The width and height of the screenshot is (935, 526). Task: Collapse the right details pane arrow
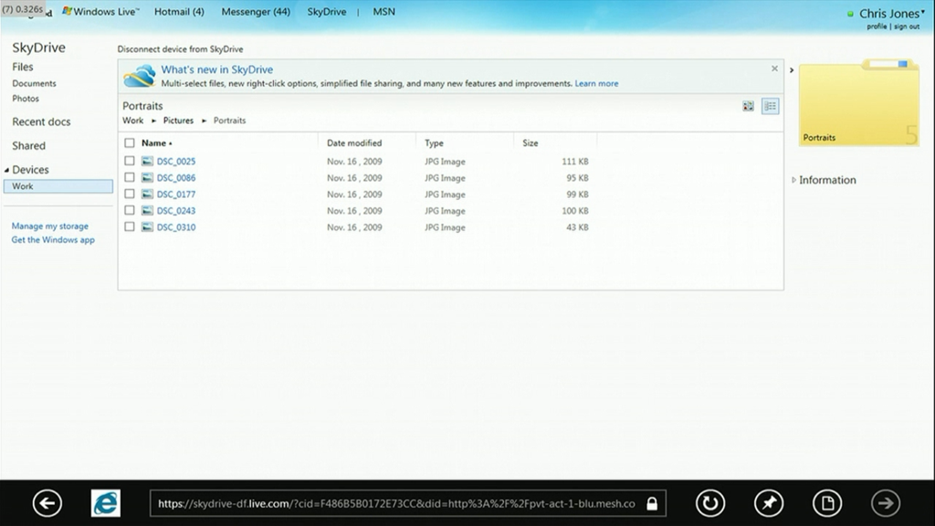coord(792,70)
